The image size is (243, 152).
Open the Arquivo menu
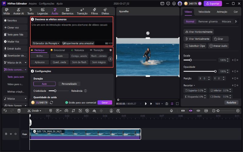pos(33,3)
